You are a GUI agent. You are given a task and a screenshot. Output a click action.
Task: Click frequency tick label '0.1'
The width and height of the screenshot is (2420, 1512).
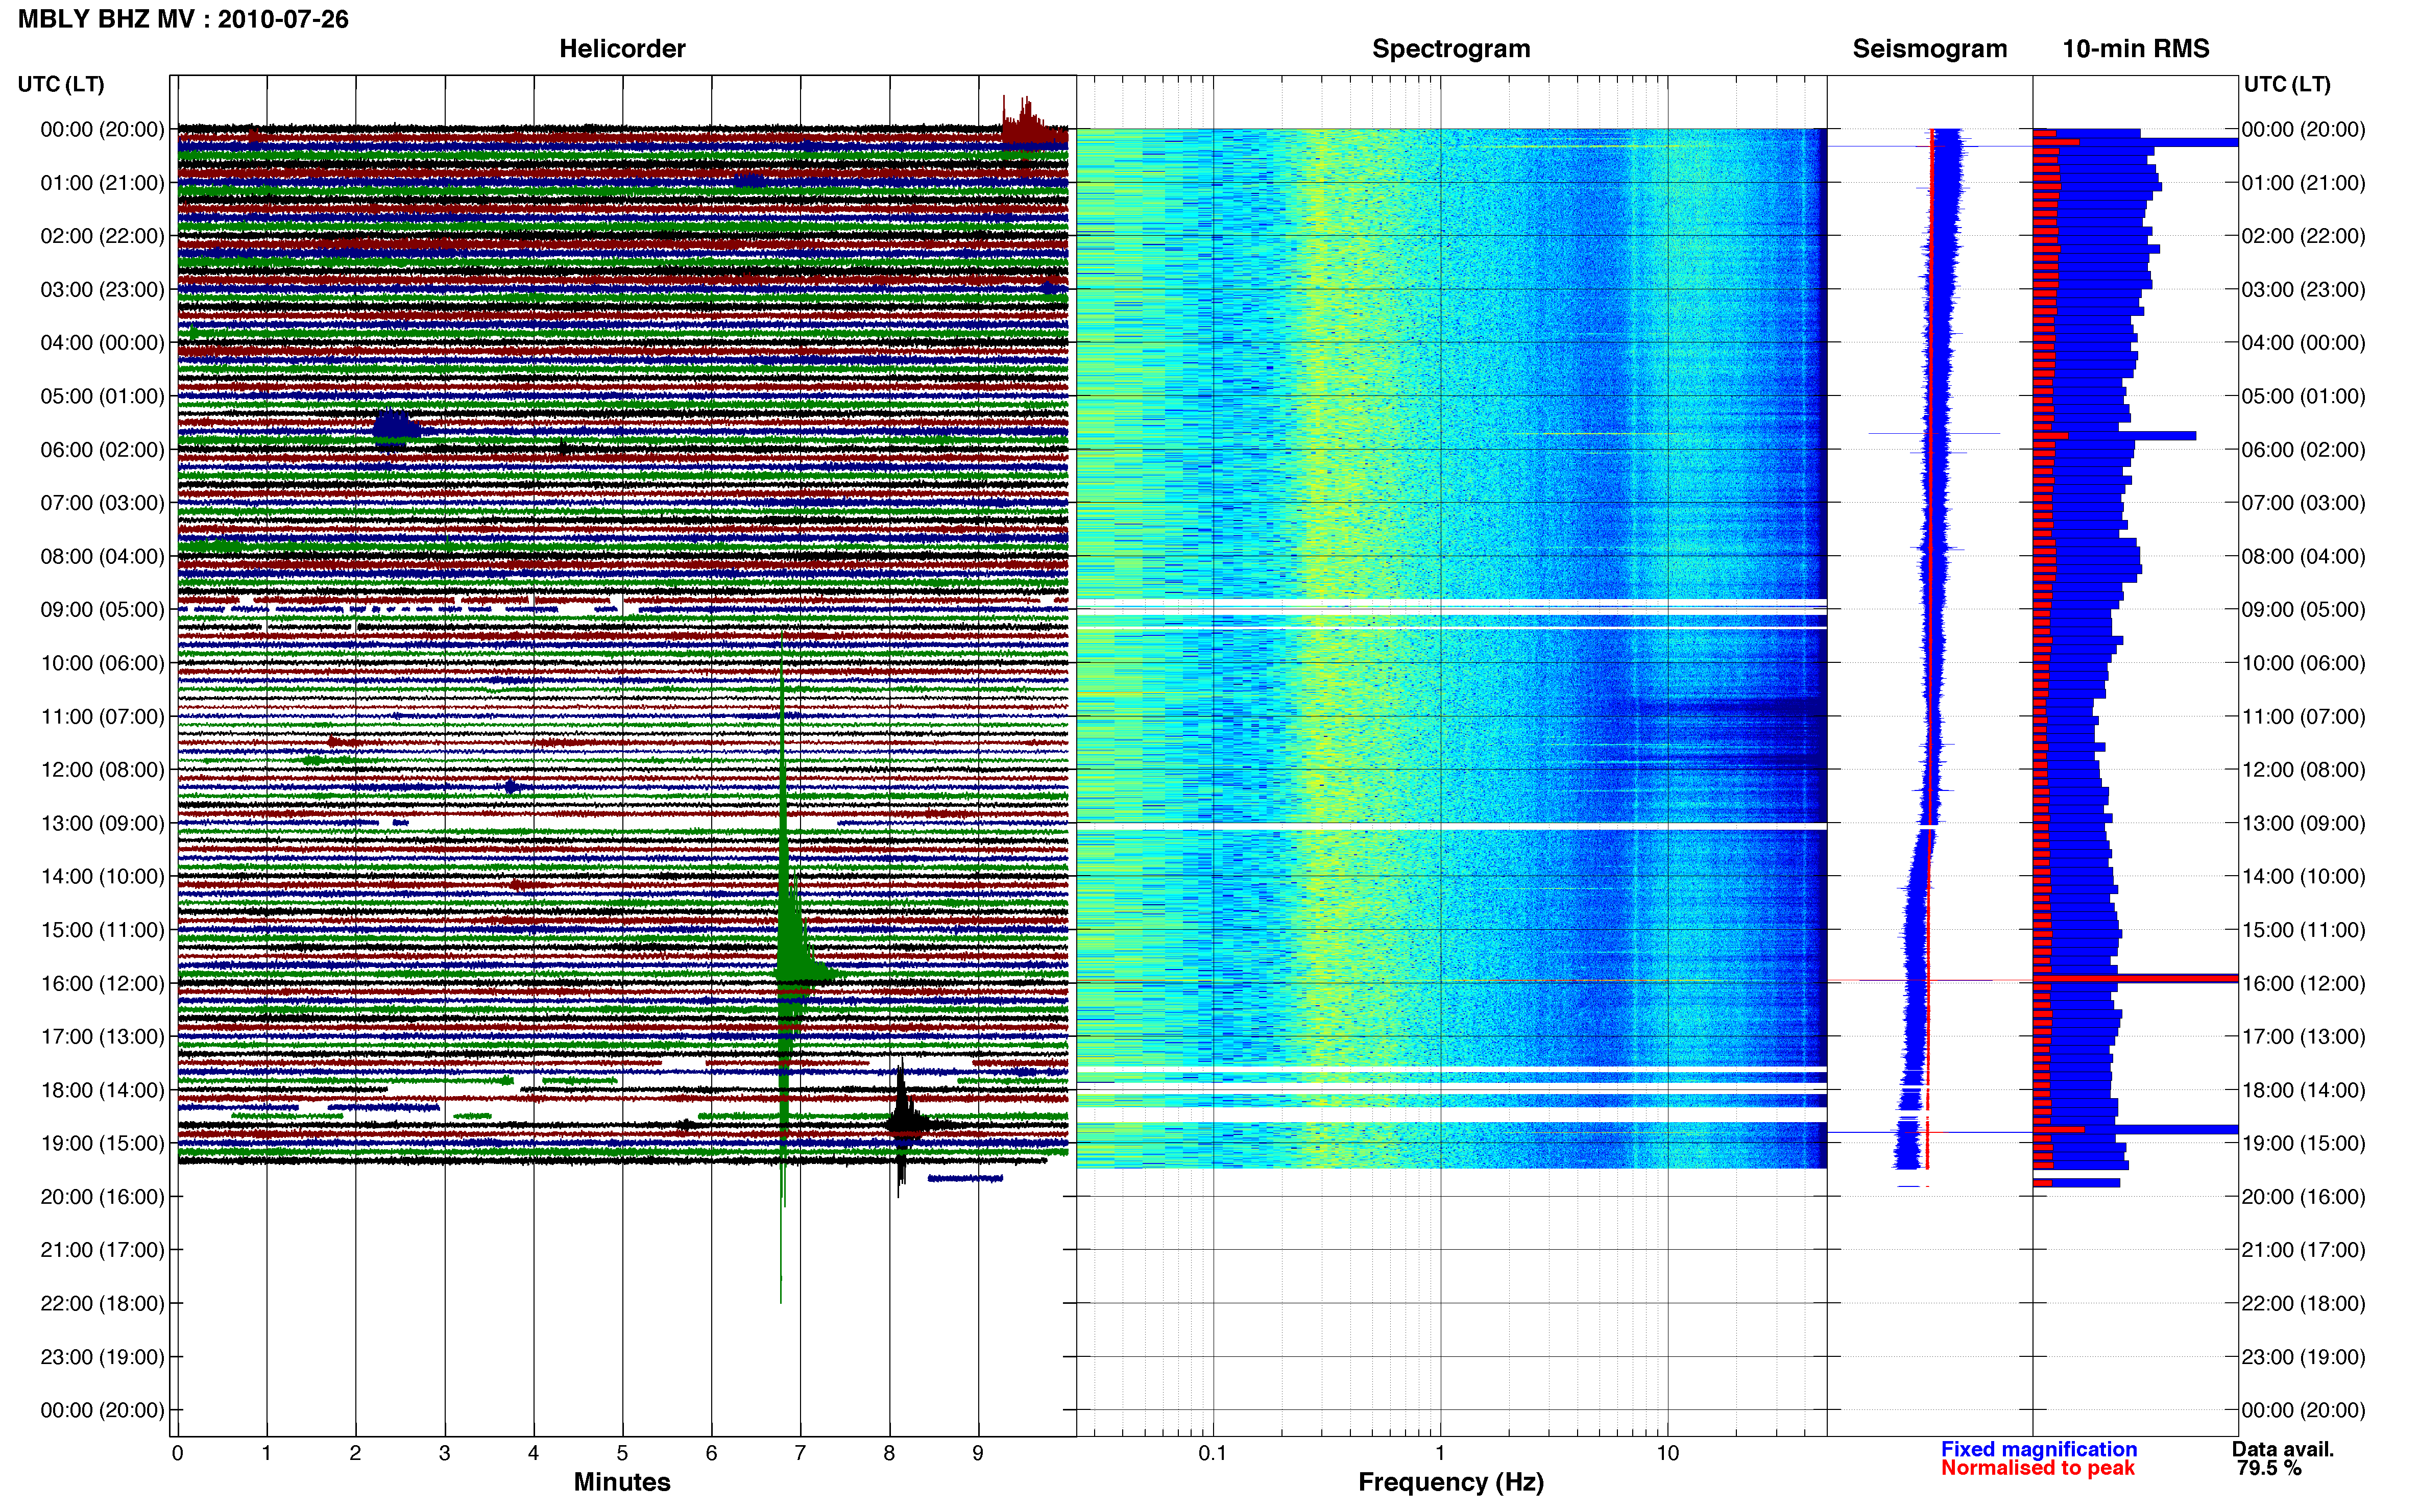point(1213,1453)
